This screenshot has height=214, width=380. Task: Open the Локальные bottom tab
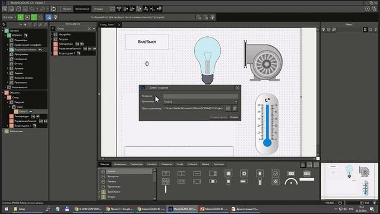(120, 164)
